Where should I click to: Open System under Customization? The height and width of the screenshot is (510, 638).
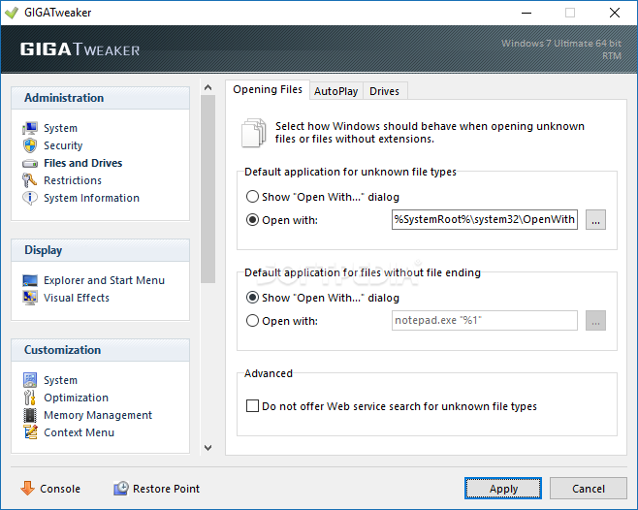click(61, 380)
